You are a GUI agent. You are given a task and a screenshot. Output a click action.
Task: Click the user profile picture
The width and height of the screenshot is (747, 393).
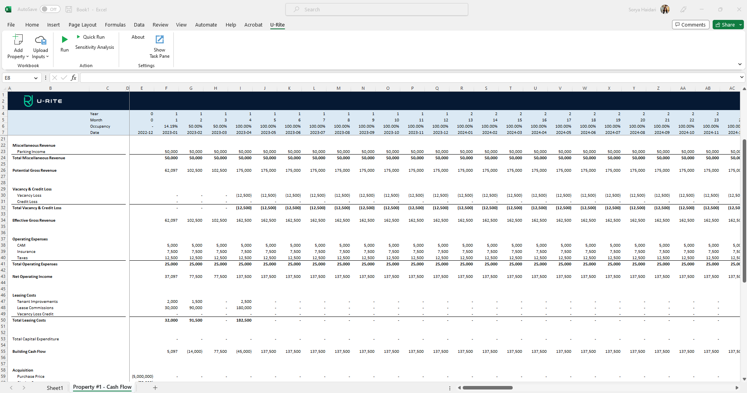665,9
